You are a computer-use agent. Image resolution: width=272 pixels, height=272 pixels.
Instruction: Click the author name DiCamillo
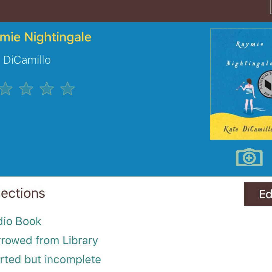pos(27,60)
